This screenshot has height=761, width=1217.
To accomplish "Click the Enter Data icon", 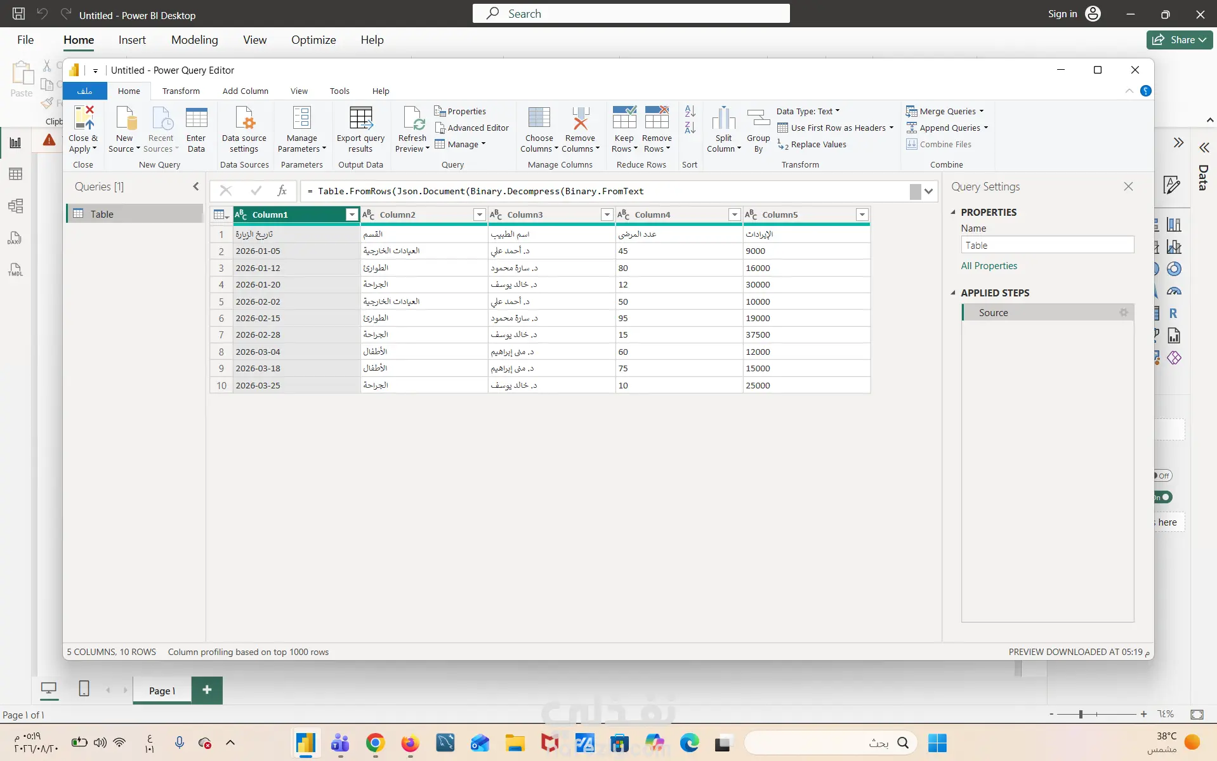I will tap(196, 118).
